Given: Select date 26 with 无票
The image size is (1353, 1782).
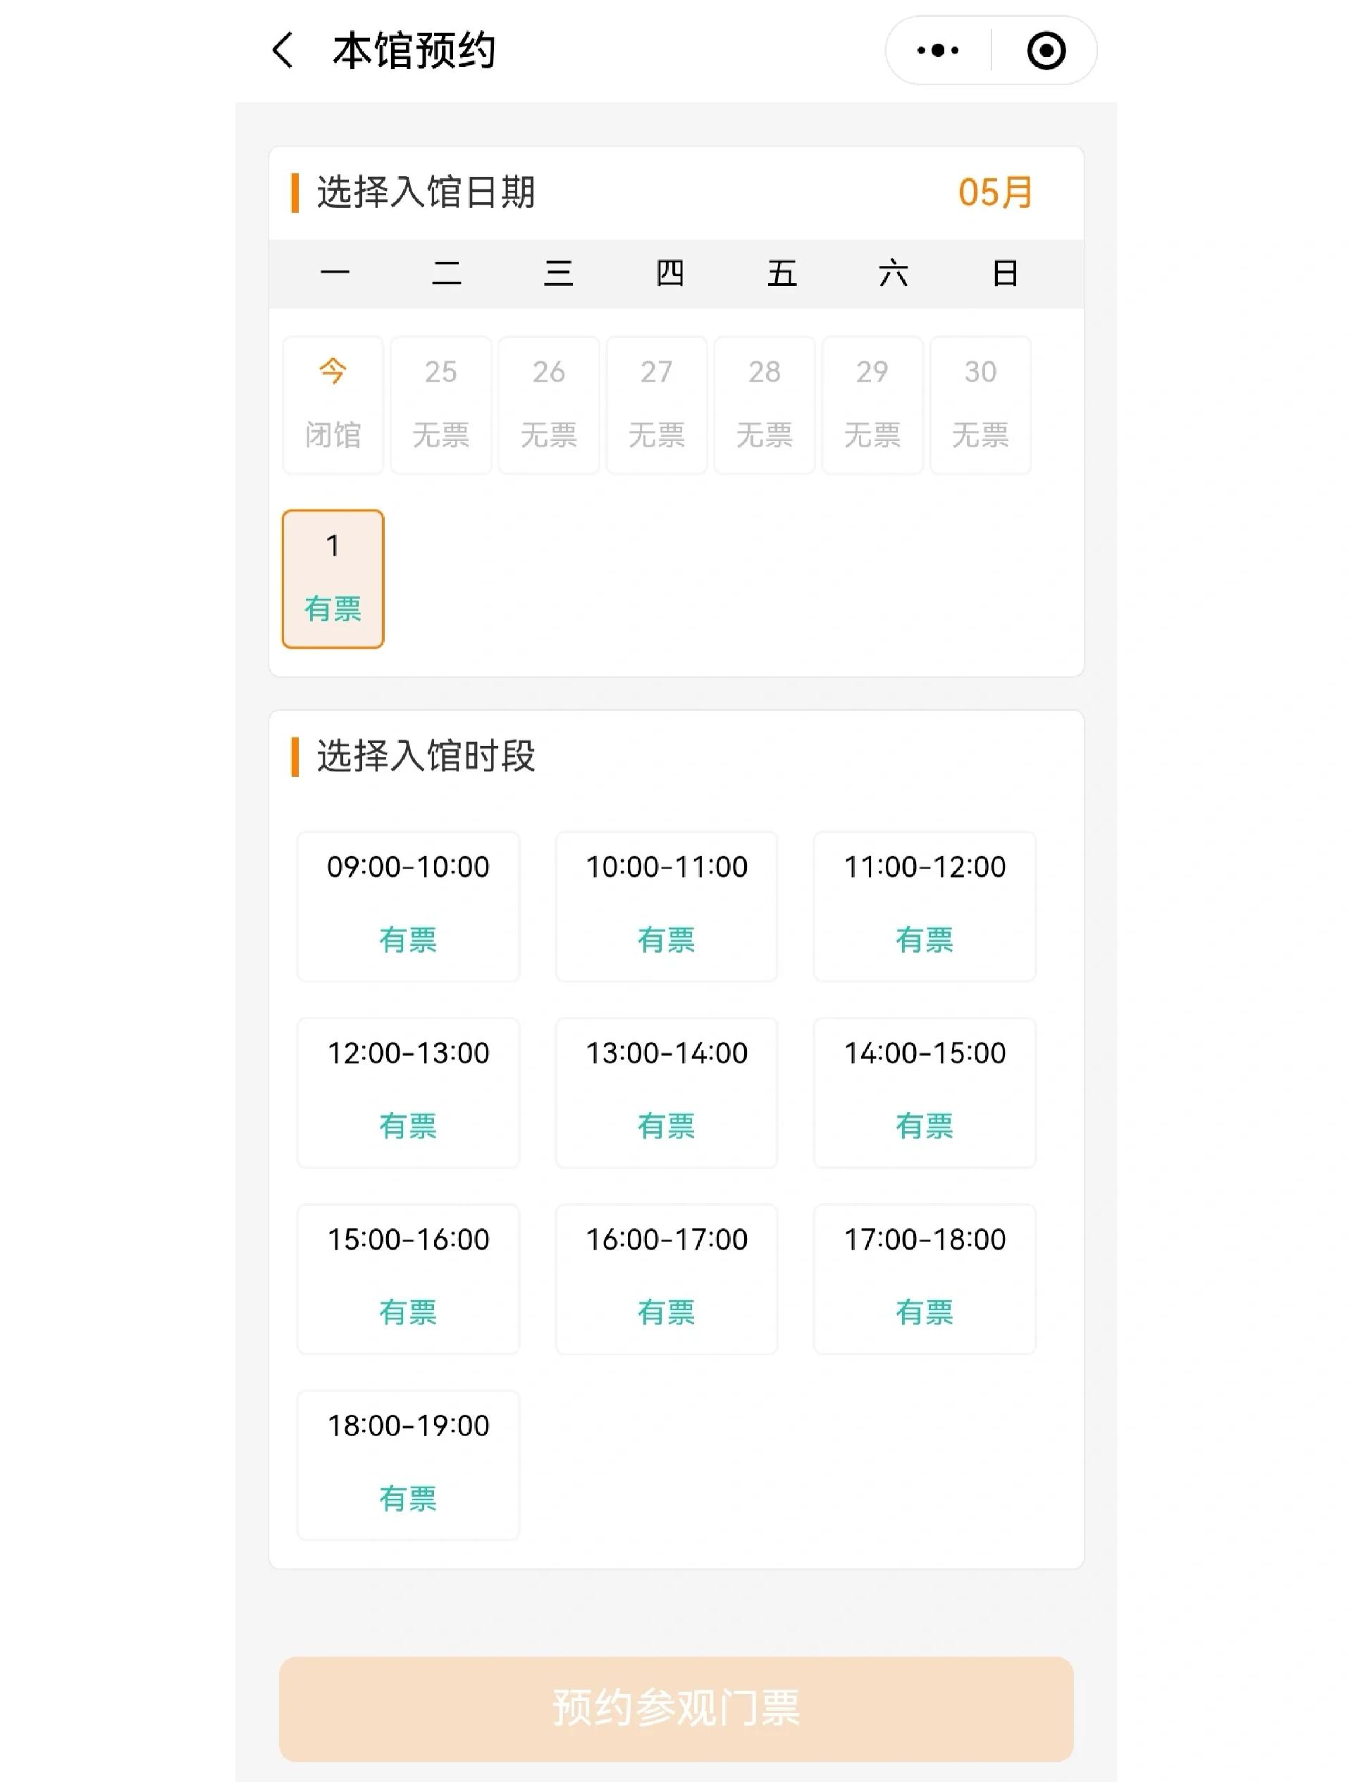Looking at the screenshot, I should point(549,405).
